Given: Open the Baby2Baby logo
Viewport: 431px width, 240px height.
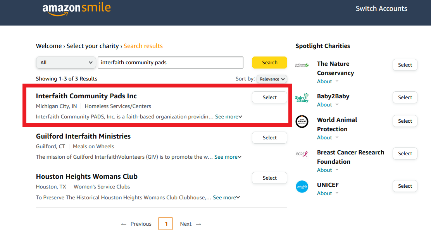Looking at the screenshot, I should click(x=302, y=98).
